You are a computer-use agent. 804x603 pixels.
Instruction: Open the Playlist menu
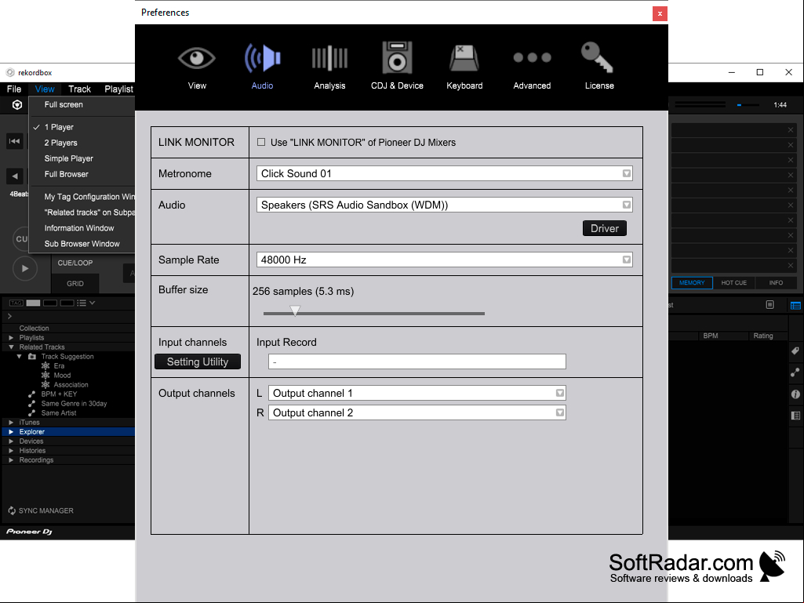(x=118, y=89)
